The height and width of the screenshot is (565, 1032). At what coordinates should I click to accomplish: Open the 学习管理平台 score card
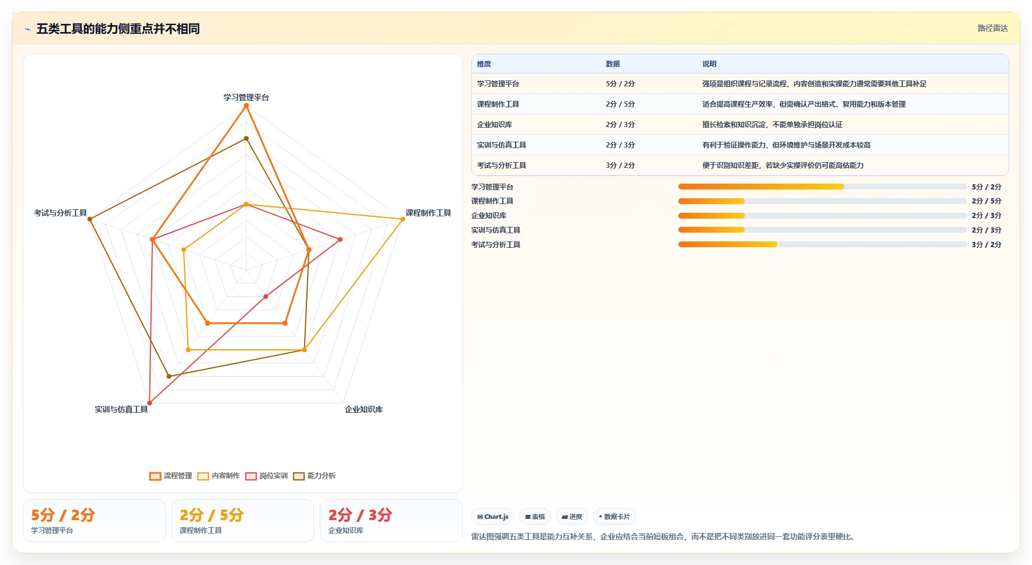[x=94, y=521]
